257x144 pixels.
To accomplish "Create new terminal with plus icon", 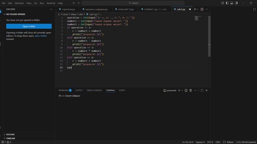I will pos(179,90).
